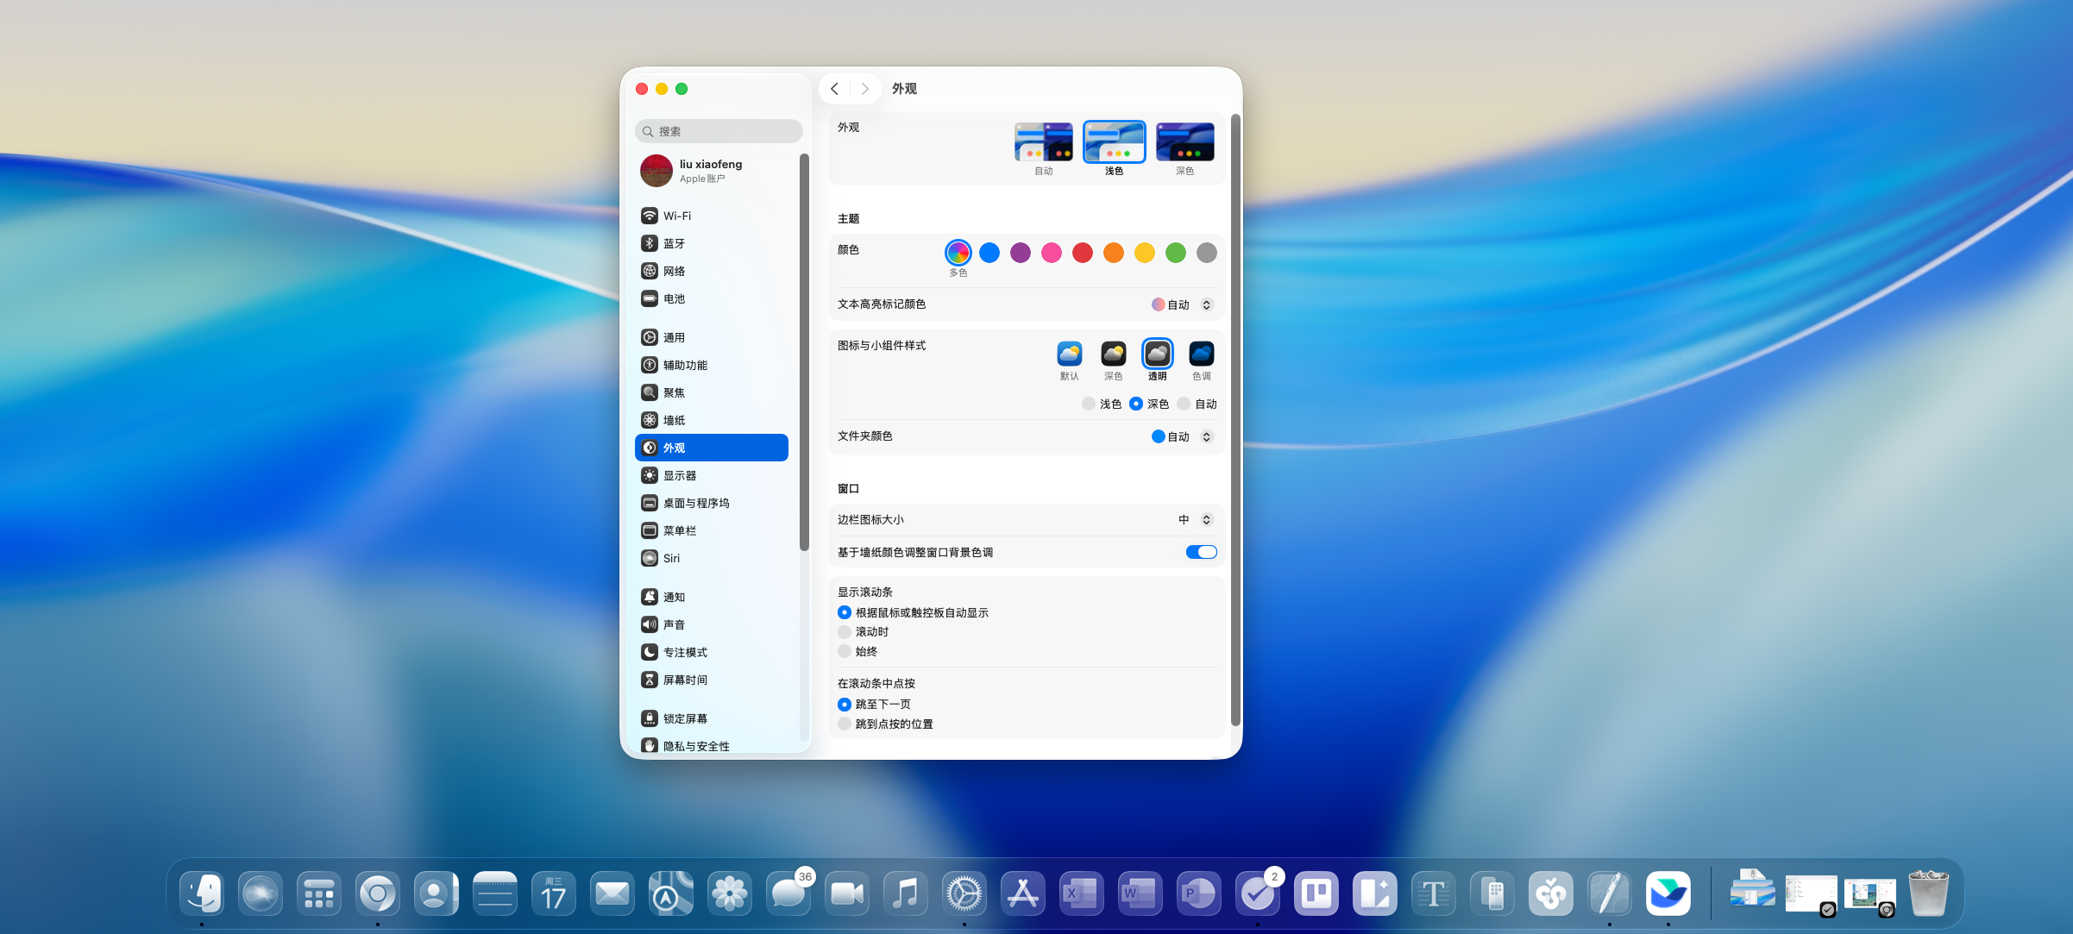Pick the default (默认) icon style

click(1069, 354)
